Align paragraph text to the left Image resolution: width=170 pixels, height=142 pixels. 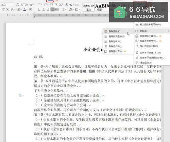39,9
